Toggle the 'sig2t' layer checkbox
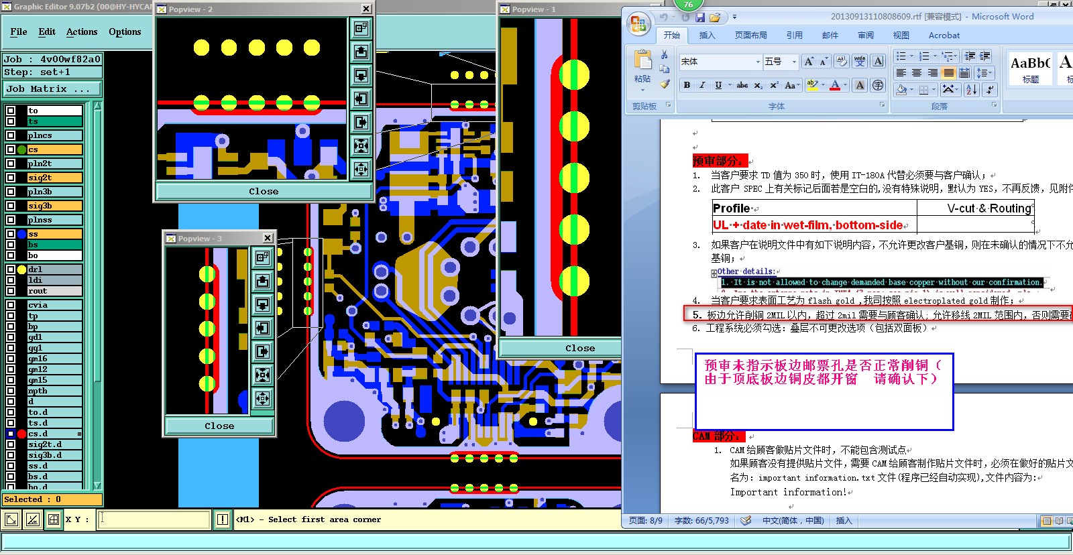The height and width of the screenshot is (555, 1073). click(x=11, y=178)
